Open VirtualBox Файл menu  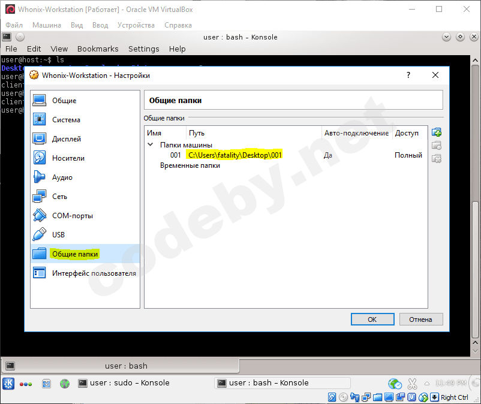(x=14, y=25)
